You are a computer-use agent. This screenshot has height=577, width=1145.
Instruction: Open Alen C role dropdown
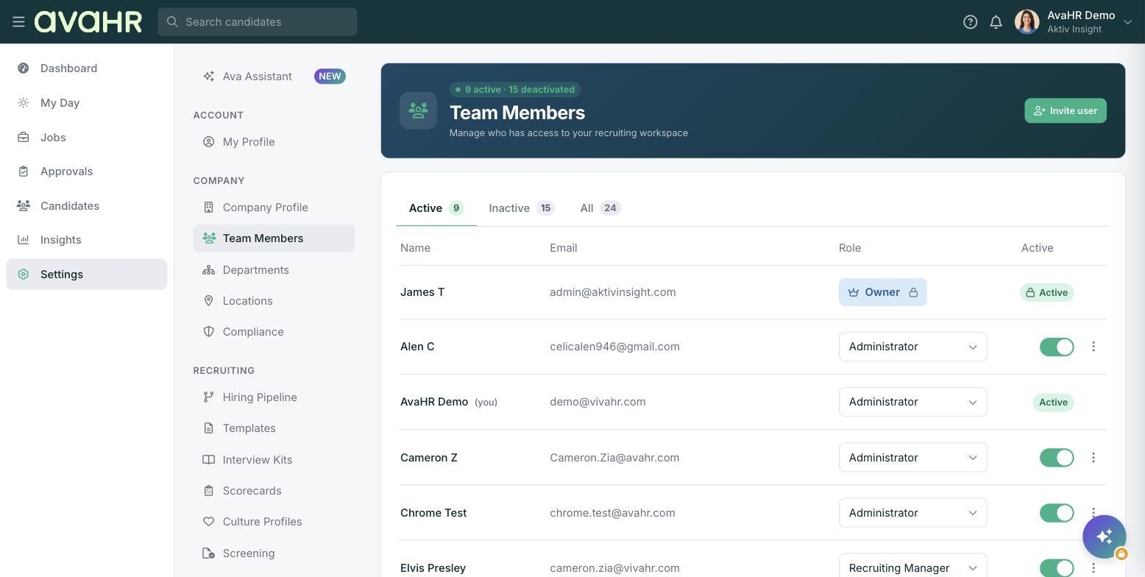(x=912, y=347)
